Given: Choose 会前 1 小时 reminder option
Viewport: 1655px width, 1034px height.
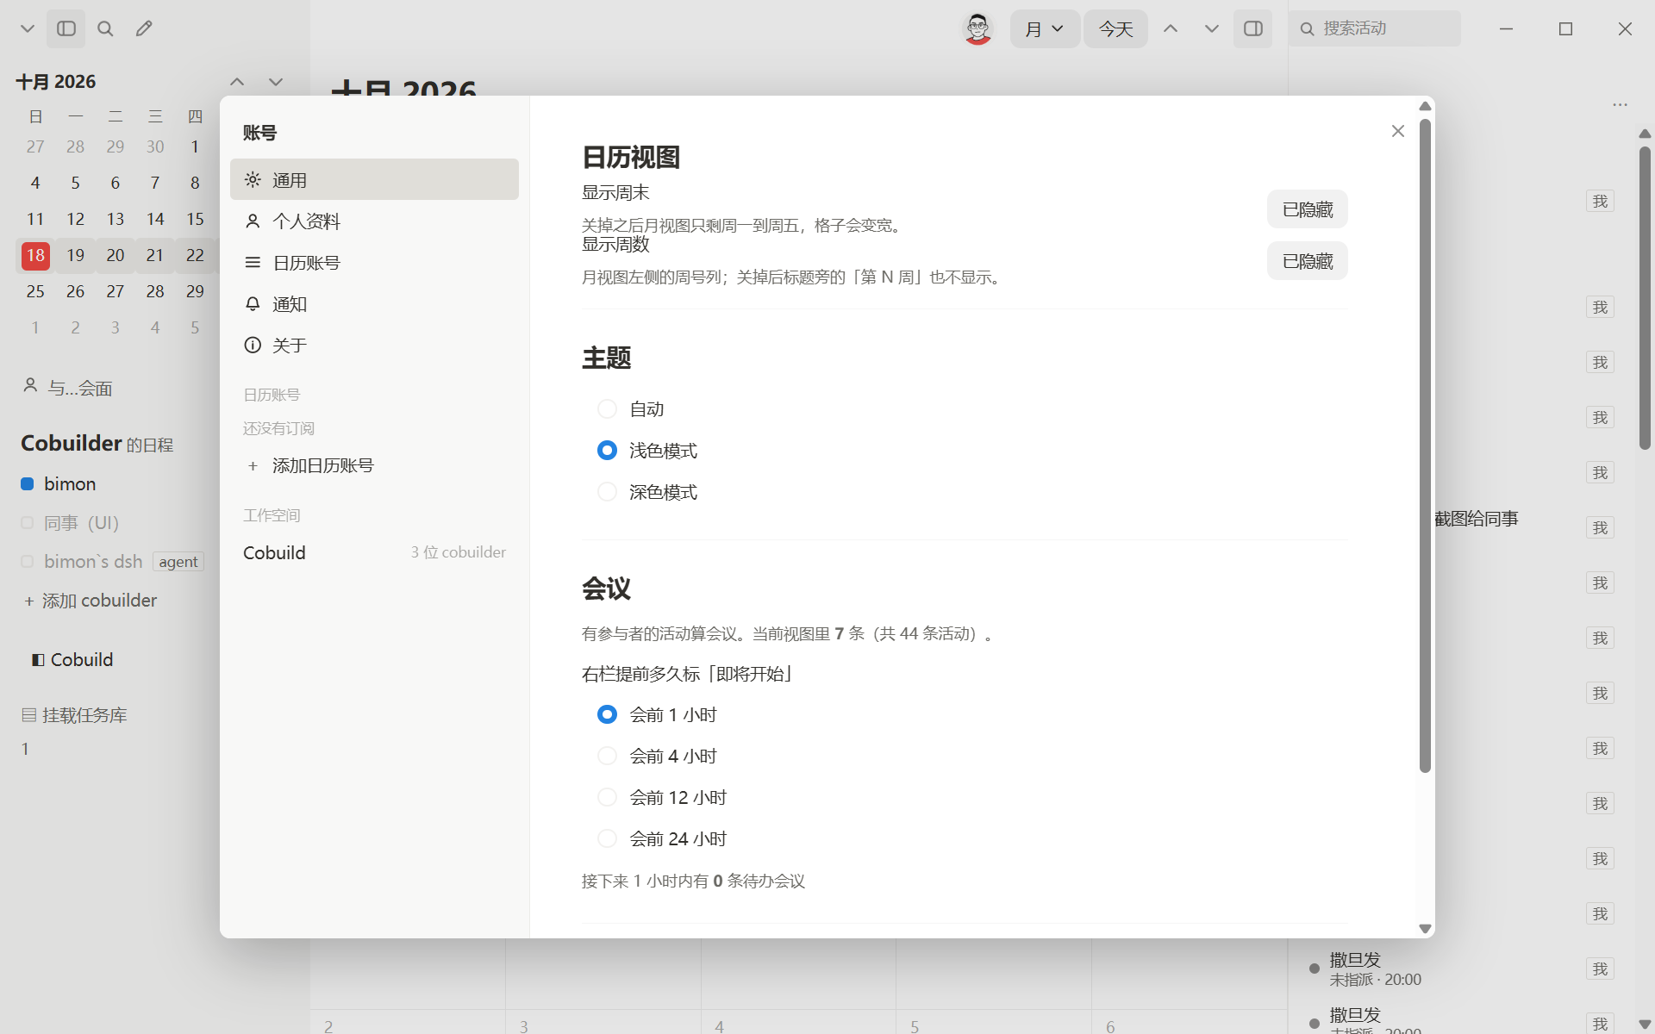Looking at the screenshot, I should (607, 715).
